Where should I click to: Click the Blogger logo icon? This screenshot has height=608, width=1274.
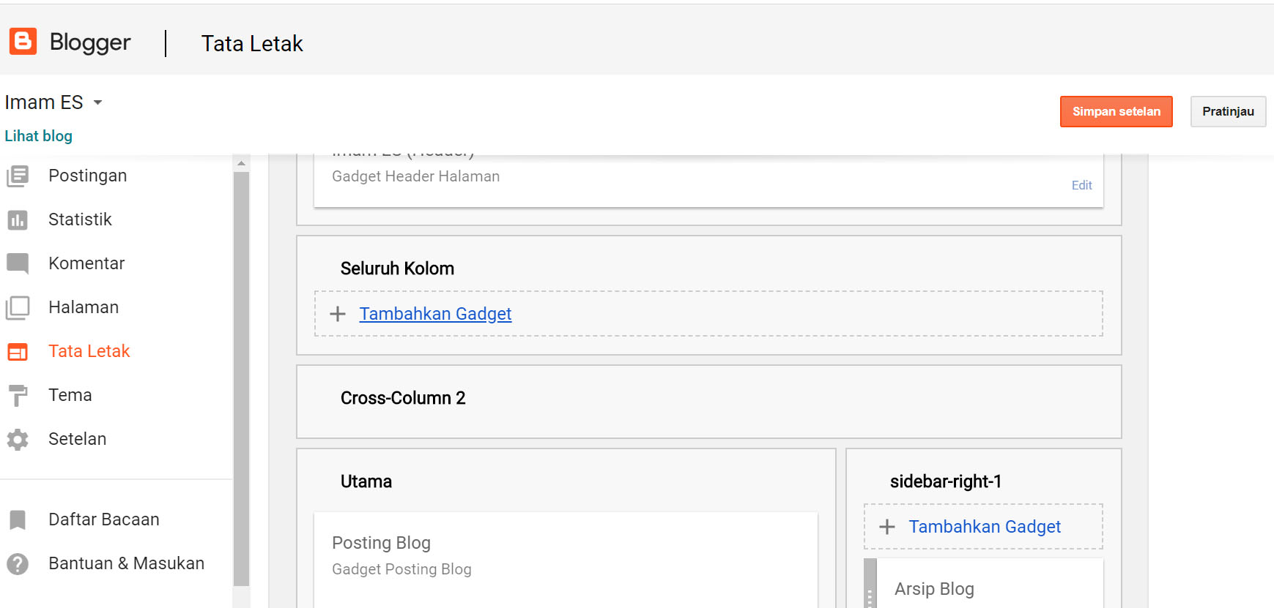click(23, 42)
